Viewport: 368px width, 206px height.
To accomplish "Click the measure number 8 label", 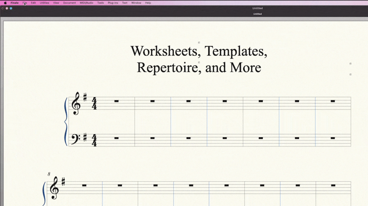I will coord(49,174).
